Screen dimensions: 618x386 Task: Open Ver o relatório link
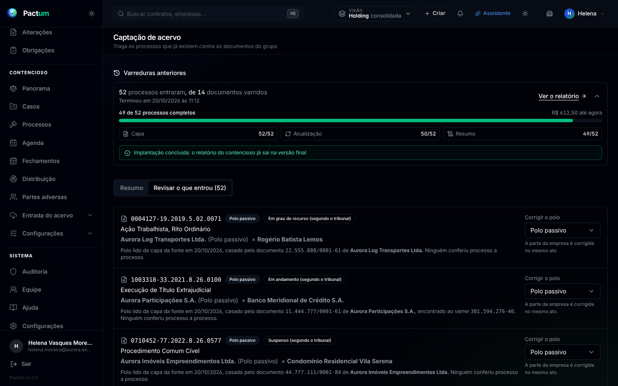(x=562, y=96)
